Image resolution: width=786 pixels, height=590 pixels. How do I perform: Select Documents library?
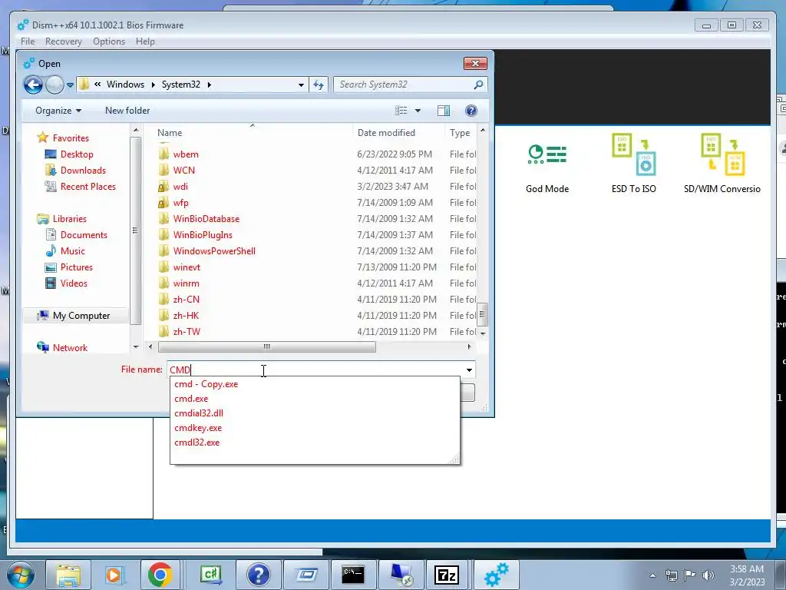[x=84, y=235]
